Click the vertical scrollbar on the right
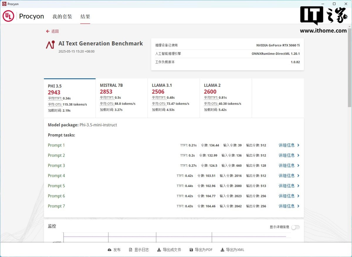This screenshot has height=257, width=352. point(349,67)
